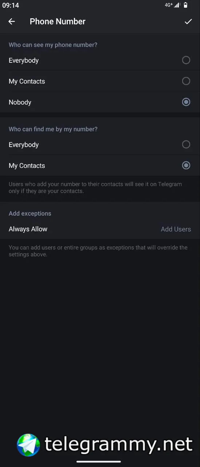
Task: Select Everybody radio for finding by number
Action: click(186, 144)
